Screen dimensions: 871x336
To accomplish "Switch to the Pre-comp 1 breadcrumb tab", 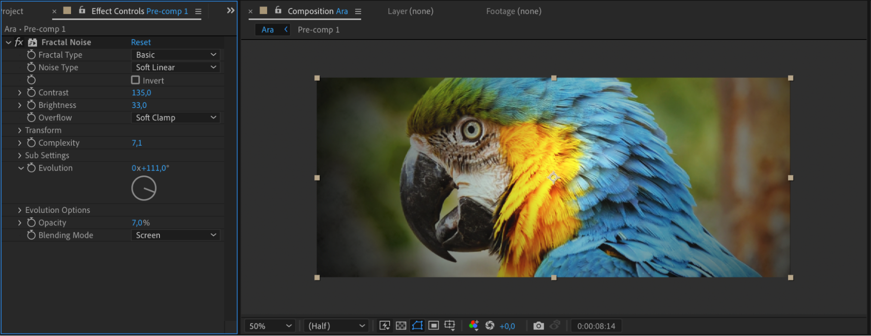I will tap(319, 30).
